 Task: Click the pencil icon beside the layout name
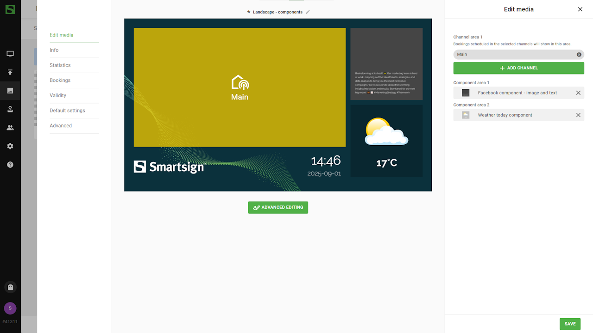tap(308, 12)
